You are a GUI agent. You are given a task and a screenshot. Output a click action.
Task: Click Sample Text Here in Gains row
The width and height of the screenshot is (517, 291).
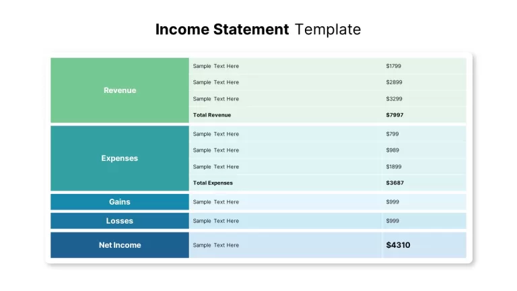coord(216,202)
